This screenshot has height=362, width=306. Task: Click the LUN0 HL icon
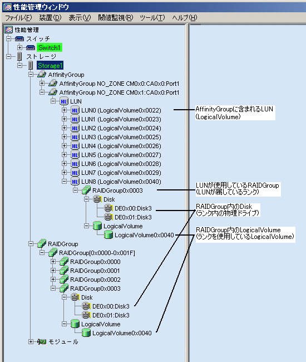[75, 110]
